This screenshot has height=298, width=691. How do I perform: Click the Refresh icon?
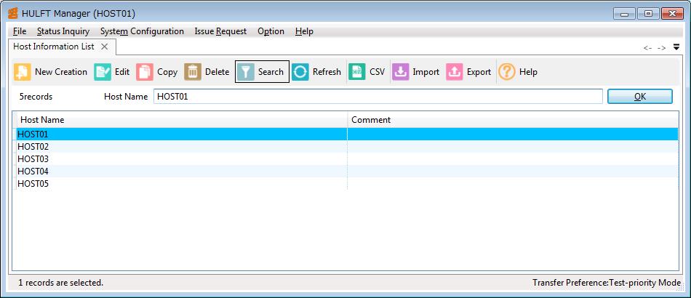pyautogui.click(x=300, y=72)
